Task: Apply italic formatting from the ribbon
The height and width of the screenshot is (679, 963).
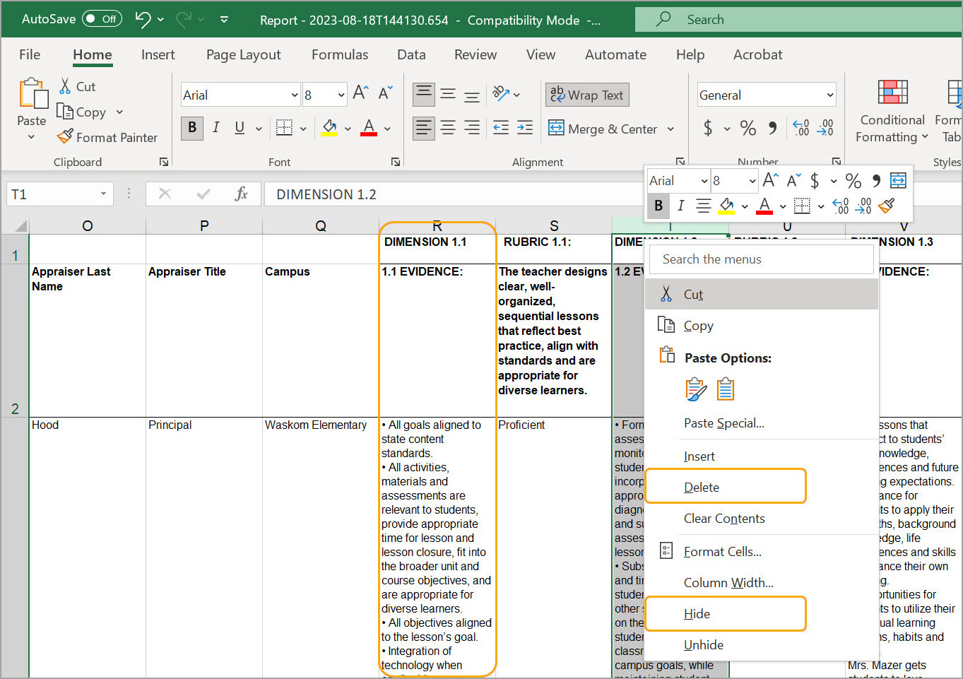Action: (x=216, y=128)
